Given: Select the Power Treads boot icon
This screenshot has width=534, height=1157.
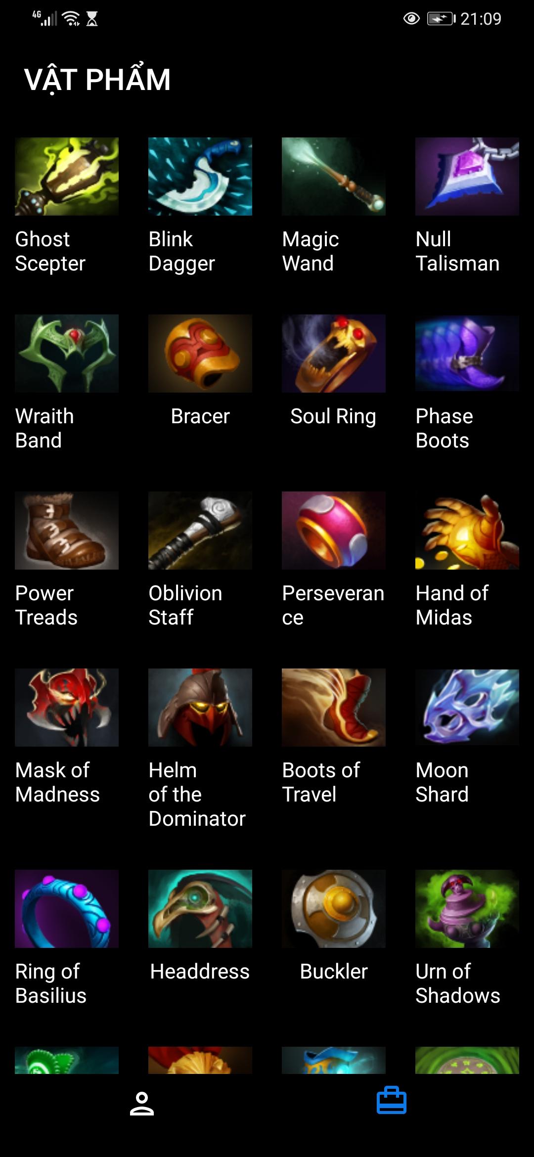Looking at the screenshot, I should click(x=67, y=531).
